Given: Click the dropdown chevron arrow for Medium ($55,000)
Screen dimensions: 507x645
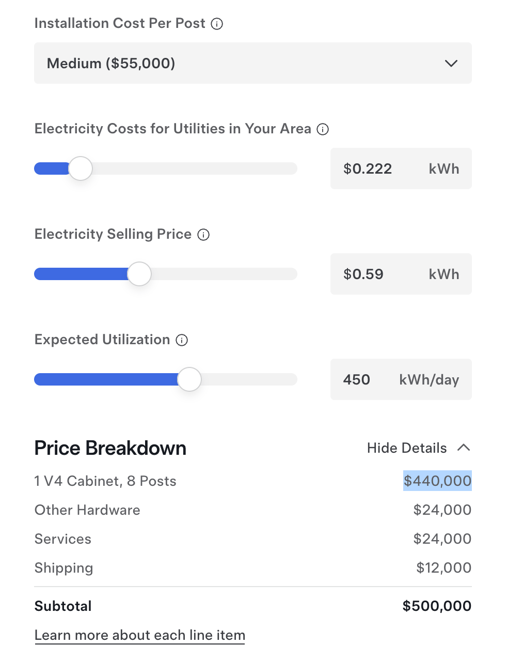Looking at the screenshot, I should (x=451, y=63).
